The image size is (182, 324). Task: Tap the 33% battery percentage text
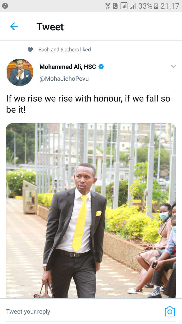(145, 6)
